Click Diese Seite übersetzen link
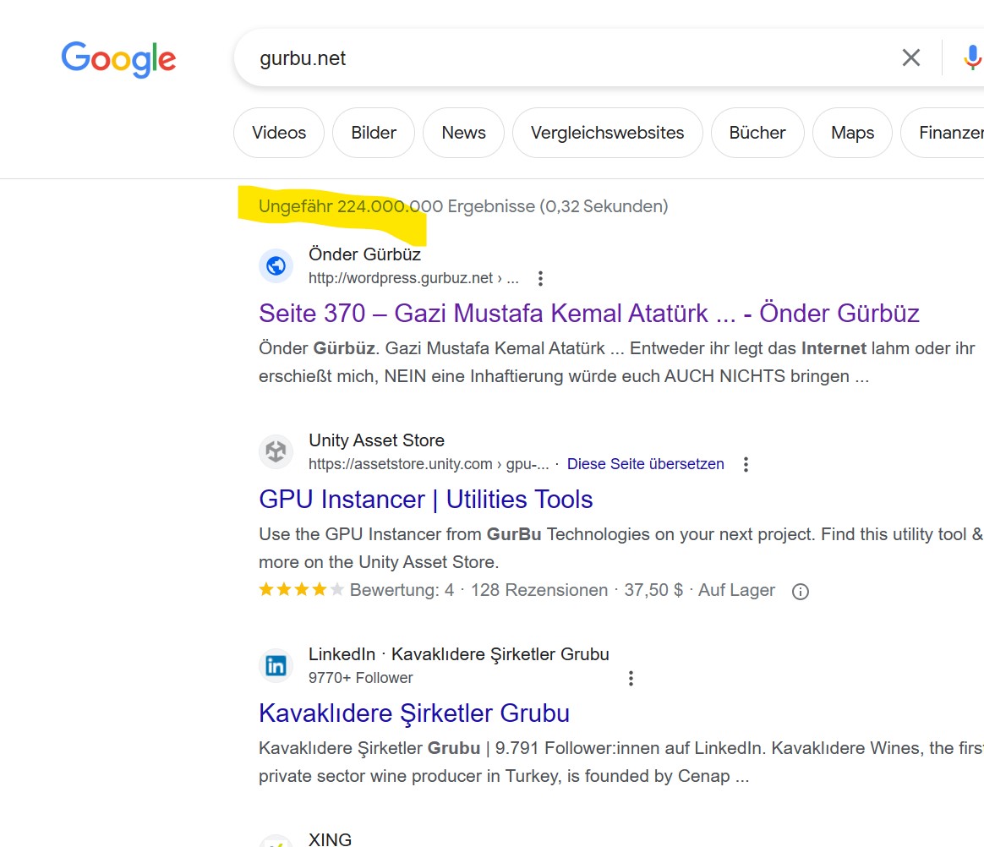The image size is (984, 847). [645, 464]
